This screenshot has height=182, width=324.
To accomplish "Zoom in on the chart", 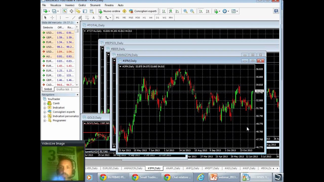I will coord(185,11).
